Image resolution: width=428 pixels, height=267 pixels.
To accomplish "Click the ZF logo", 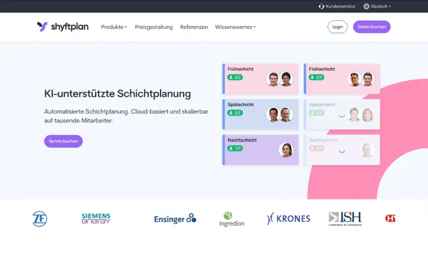I will pos(40,219).
